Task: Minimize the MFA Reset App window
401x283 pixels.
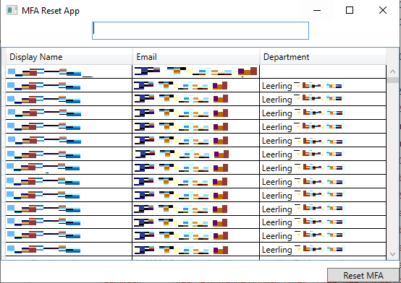Action: point(317,10)
